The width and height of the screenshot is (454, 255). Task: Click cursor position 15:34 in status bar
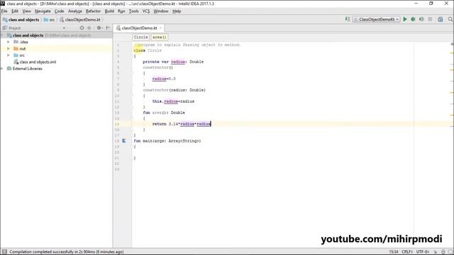pos(394,252)
